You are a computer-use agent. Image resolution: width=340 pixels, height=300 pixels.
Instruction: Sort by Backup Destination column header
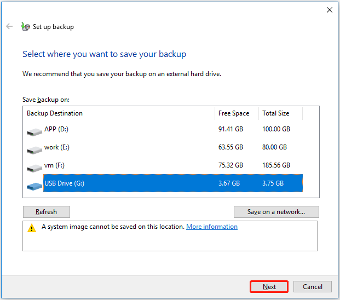119,113
